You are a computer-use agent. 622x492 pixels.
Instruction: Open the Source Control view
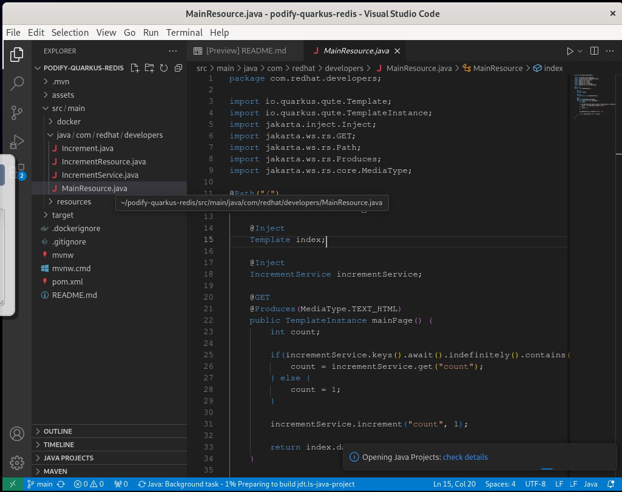[16, 113]
